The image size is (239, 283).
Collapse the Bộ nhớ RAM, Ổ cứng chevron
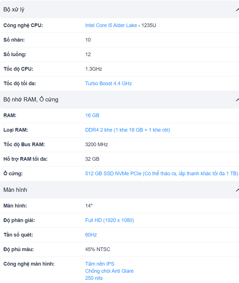237,100
